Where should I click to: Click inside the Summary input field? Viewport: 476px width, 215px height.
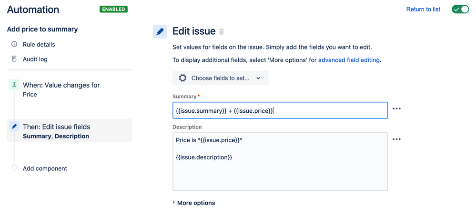(280, 111)
